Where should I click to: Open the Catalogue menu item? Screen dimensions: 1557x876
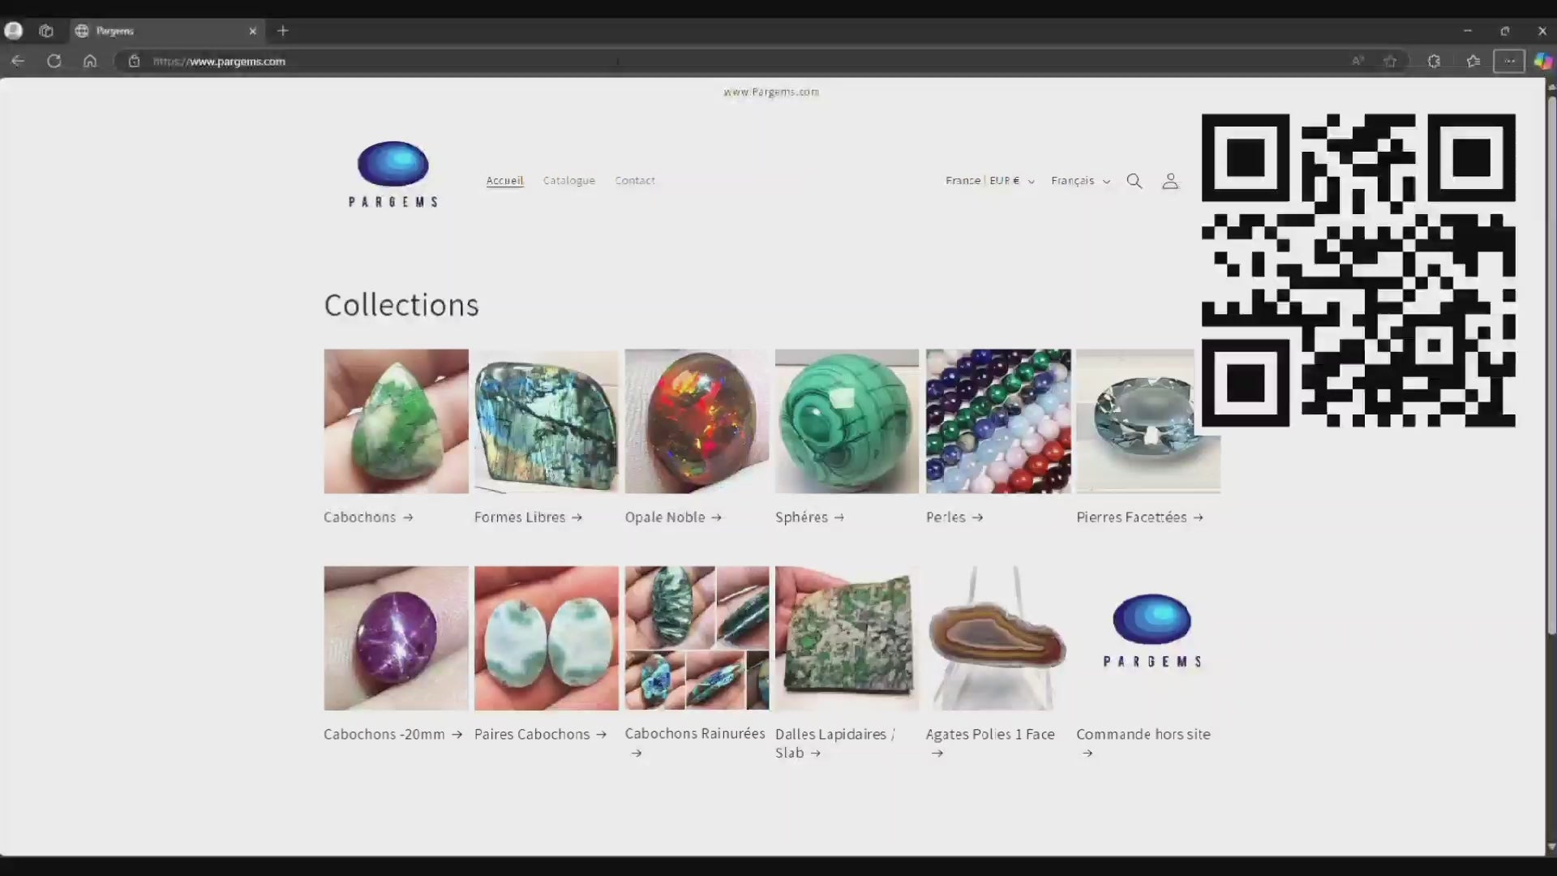click(568, 181)
